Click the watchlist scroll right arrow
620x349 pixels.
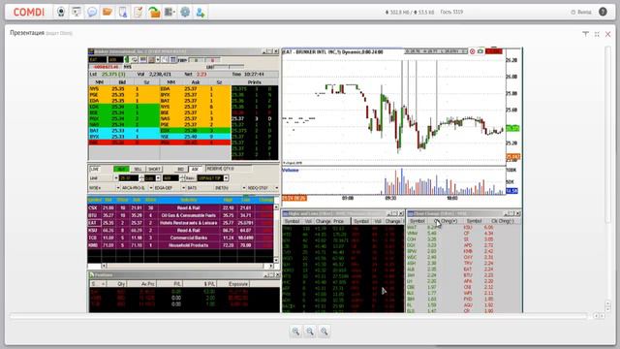pos(271,266)
